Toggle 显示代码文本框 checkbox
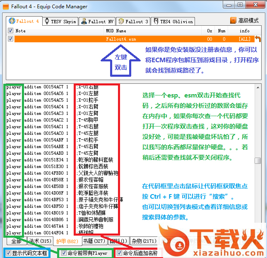 point(8,253)
